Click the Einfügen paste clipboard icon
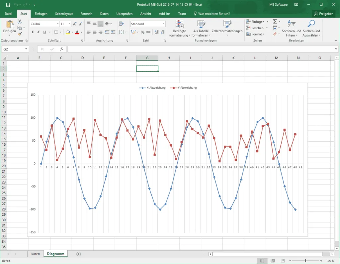 pos(10,24)
